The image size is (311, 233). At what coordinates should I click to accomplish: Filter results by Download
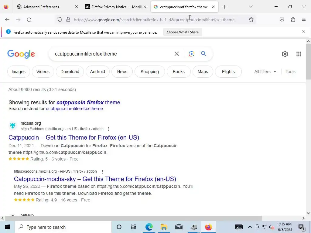[x=70, y=72]
